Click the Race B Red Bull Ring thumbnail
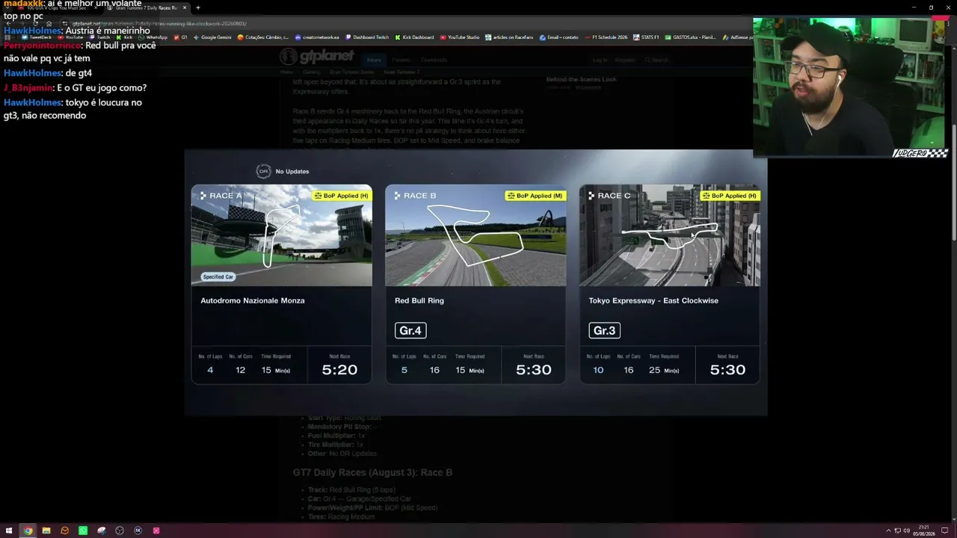The height and width of the screenshot is (538, 957). (476, 235)
